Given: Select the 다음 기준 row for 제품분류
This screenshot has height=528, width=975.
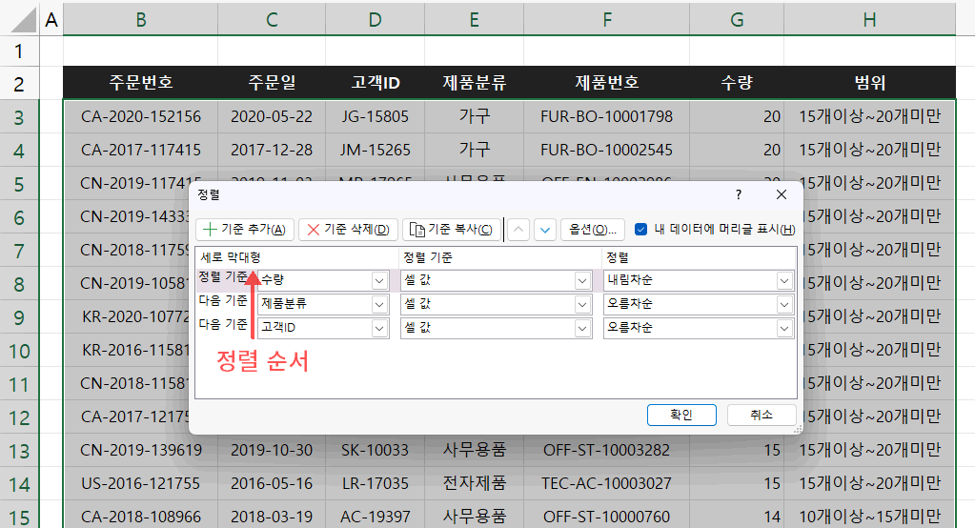Looking at the screenshot, I should (x=223, y=301).
